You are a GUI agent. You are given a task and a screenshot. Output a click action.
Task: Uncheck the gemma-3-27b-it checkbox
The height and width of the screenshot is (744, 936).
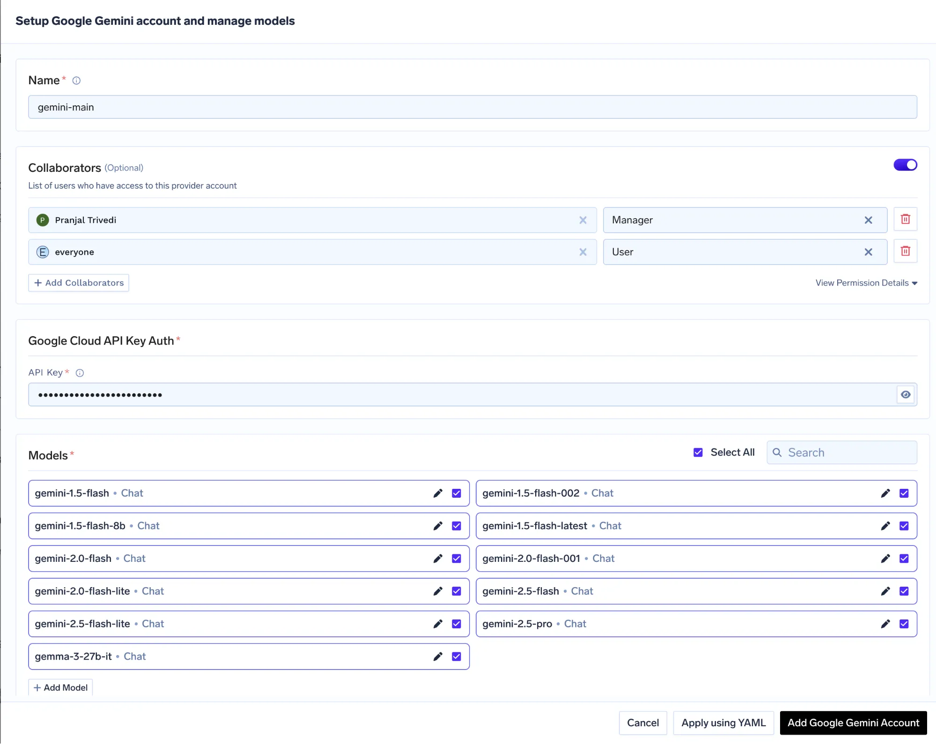click(457, 656)
